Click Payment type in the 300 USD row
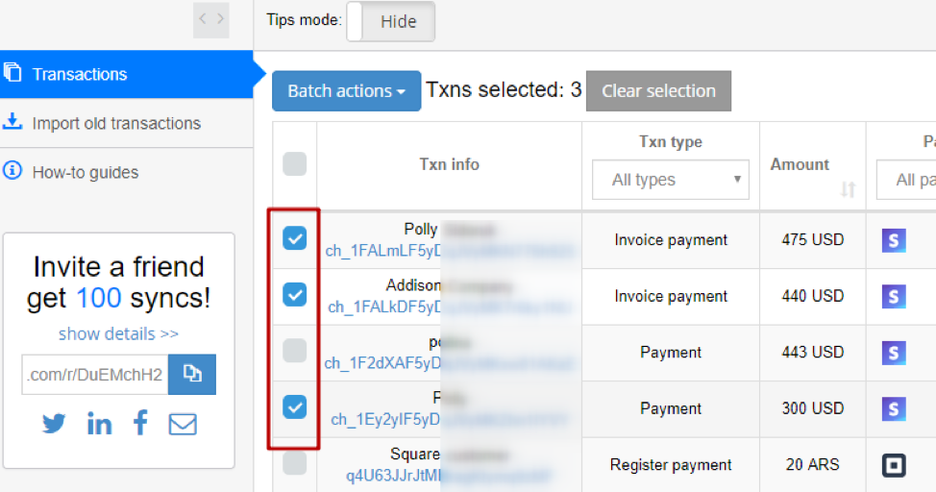 click(671, 408)
